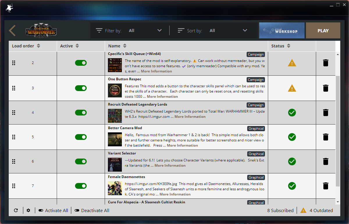Open More Information for Cpecific's Skill Queue

click(x=156, y=71)
